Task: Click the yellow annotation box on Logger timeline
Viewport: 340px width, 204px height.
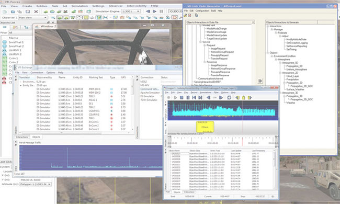Action: [205, 127]
